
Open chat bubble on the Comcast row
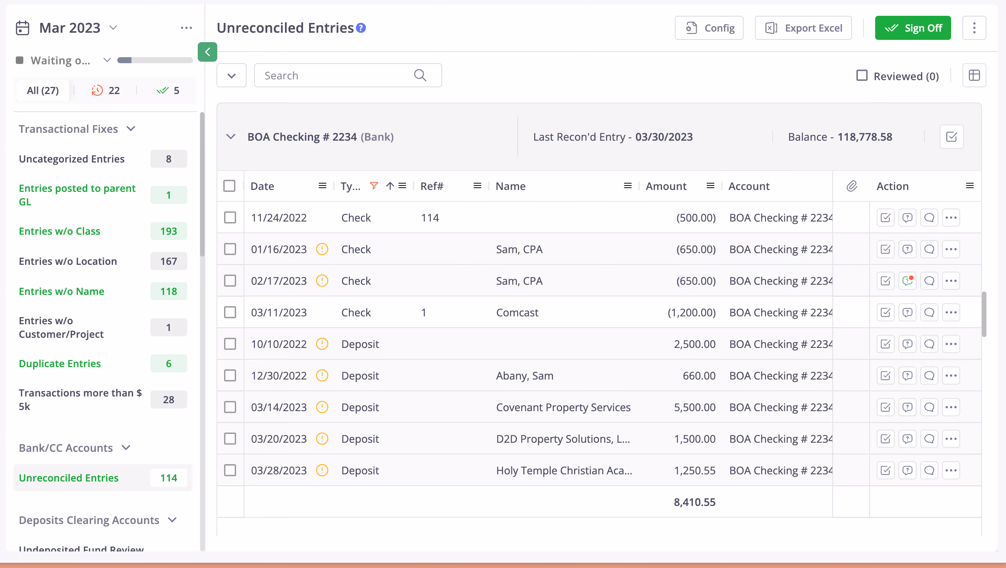[x=929, y=313]
